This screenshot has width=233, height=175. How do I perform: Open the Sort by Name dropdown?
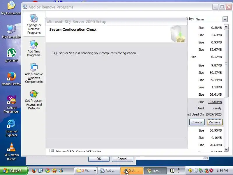pos(225,19)
